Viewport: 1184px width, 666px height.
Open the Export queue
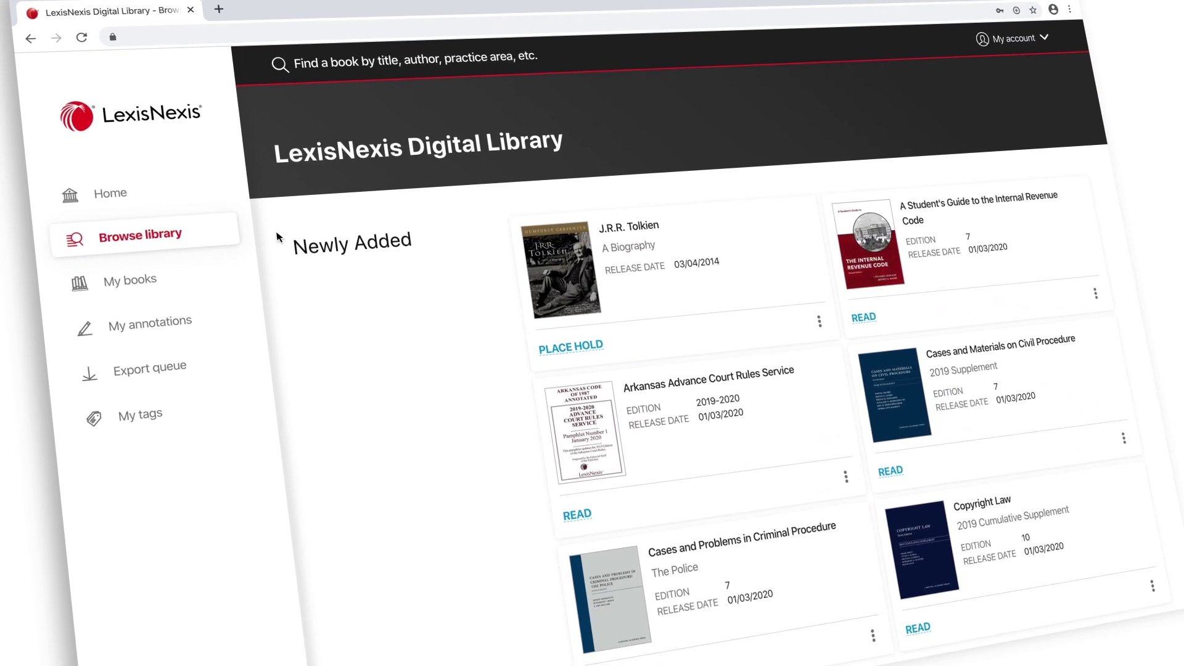(149, 369)
